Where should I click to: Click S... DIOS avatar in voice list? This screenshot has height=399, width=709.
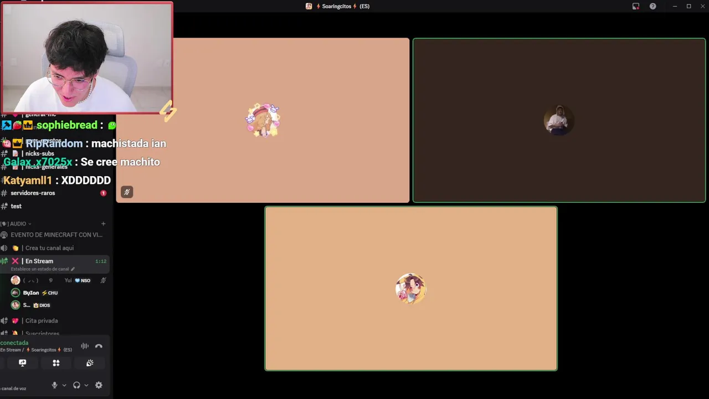[16, 305]
